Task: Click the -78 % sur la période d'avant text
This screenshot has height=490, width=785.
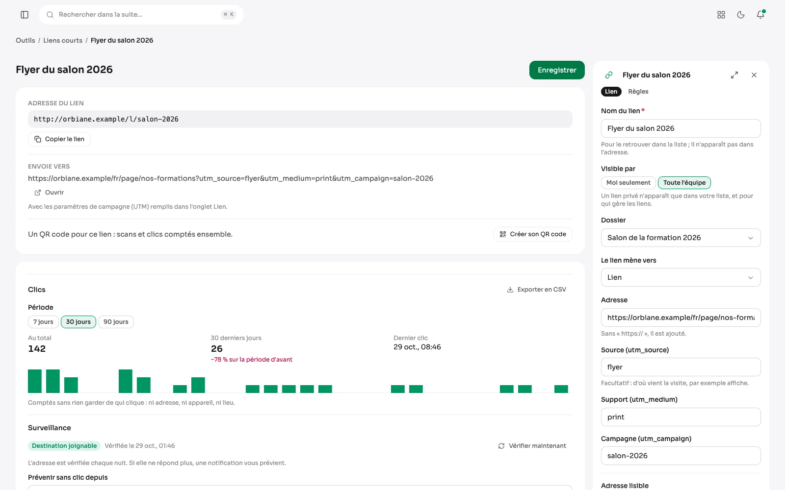Action: pyautogui.click(x=252, y=360)
